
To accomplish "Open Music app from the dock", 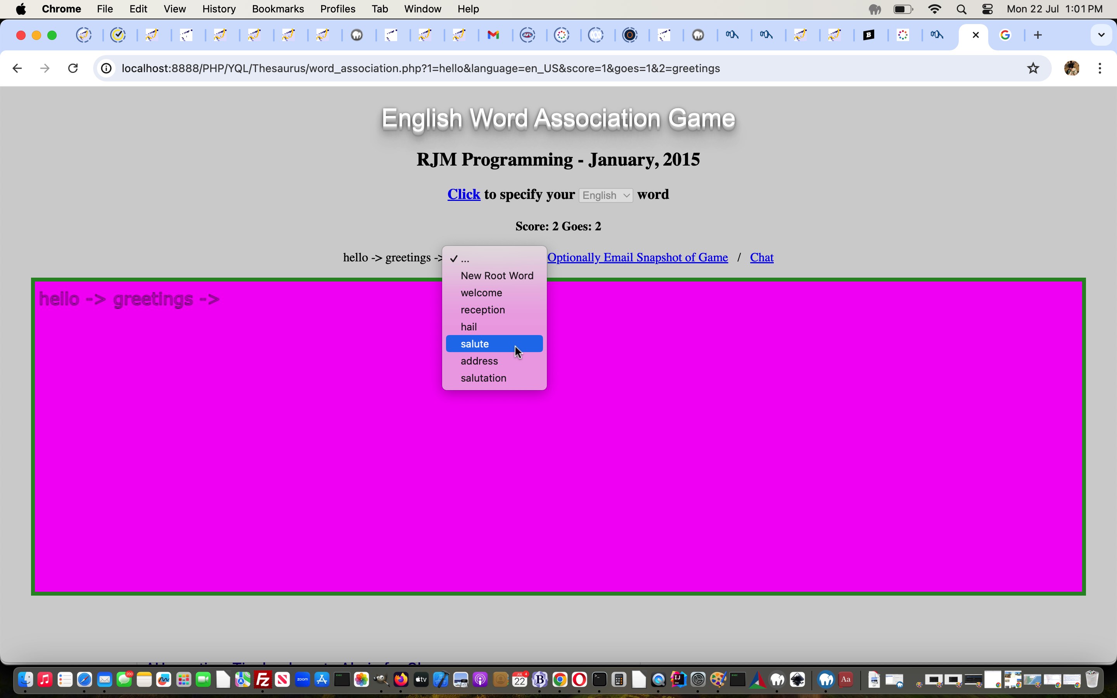I will coord(45,679).
